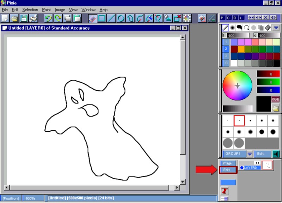Screen dimensions: 282x203
Task: Open the Paint menu
Action: 46,10
